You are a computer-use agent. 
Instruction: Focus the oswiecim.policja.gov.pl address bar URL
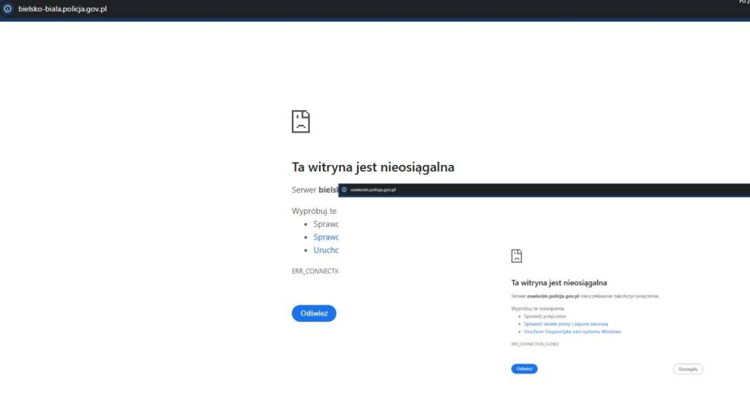(373, 189)
